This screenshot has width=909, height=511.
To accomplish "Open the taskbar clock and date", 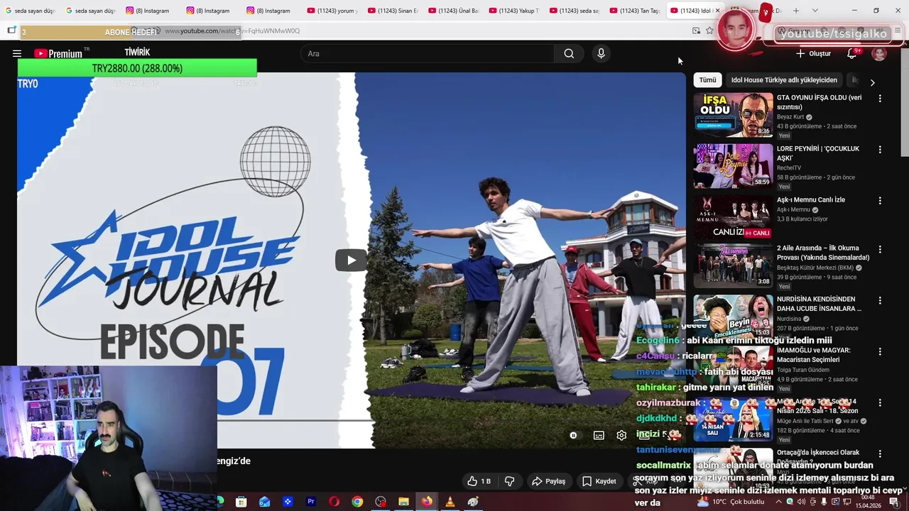I will coord(867,502).
